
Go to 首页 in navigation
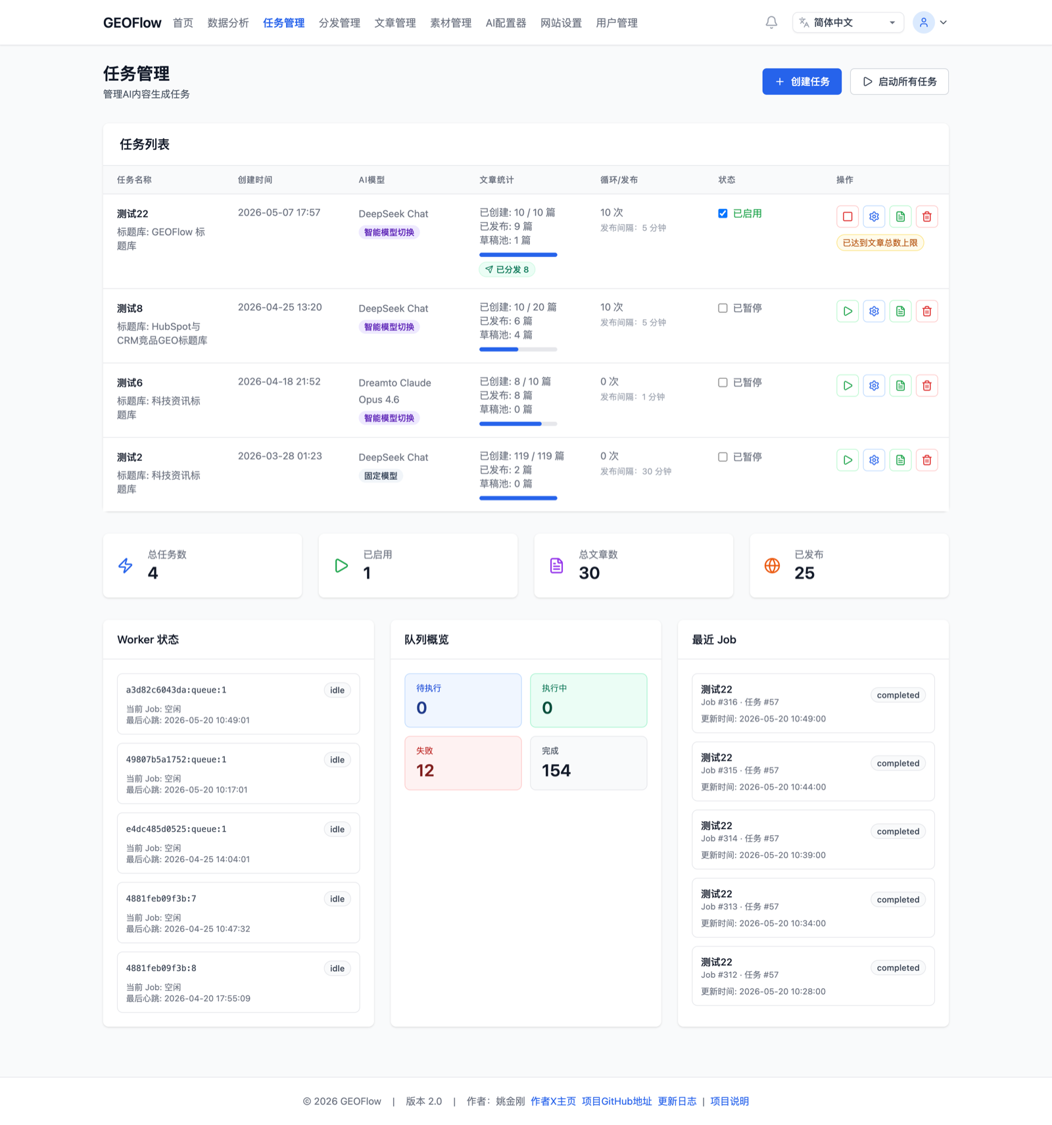point(183,23)
